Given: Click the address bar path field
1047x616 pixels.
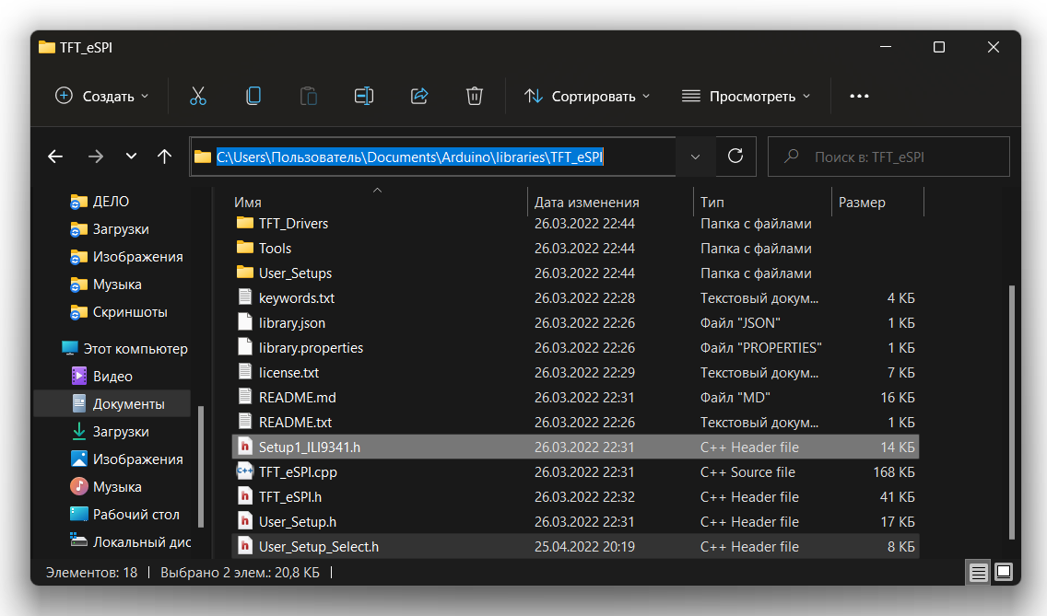Looking at the screenshot, I should tap(433, 157).
